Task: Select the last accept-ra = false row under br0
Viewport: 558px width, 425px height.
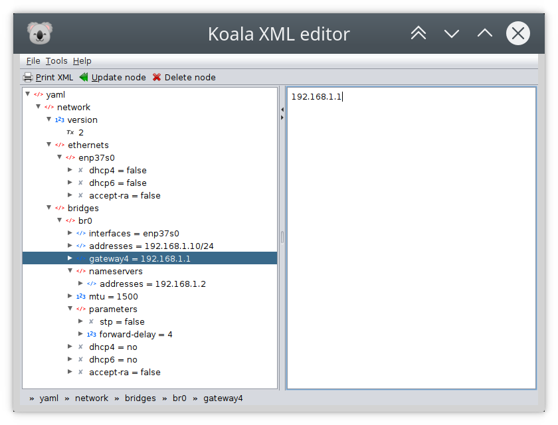Action: 125,373
